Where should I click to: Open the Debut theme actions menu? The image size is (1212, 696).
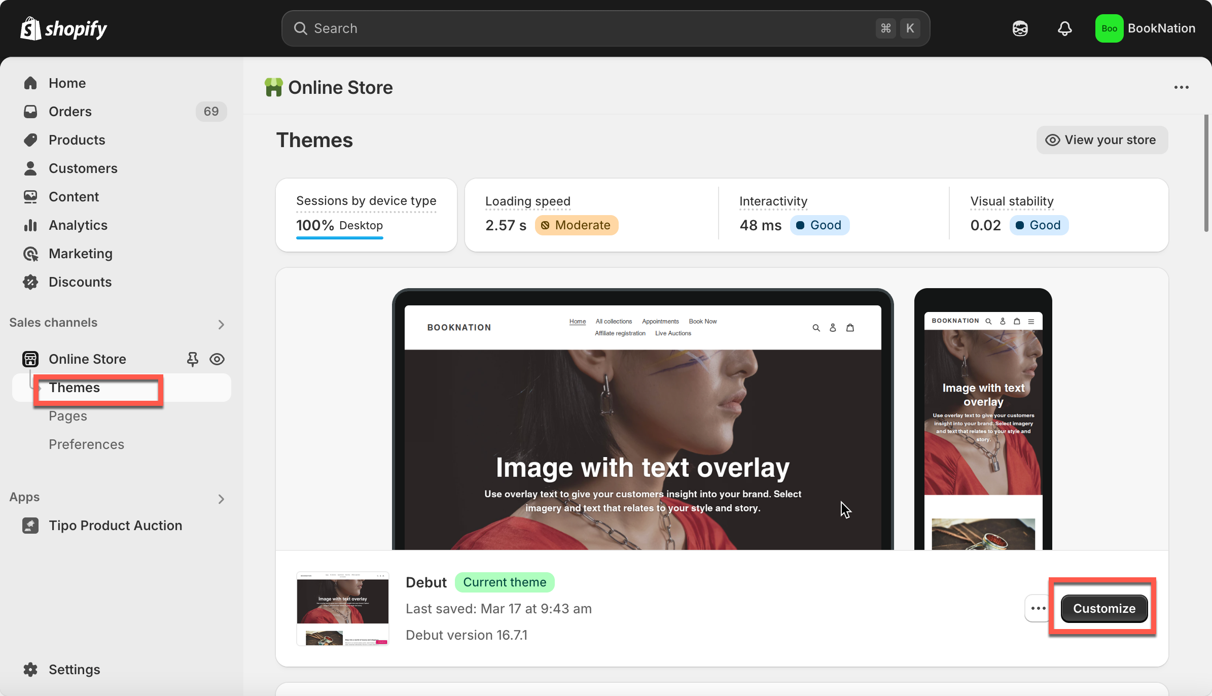coord(1038,608)
